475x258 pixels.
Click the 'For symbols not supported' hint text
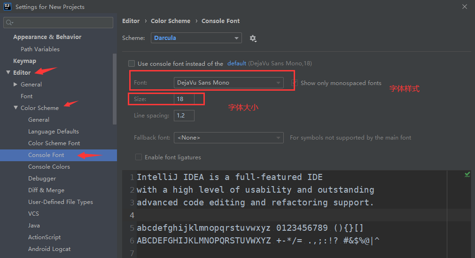click(350, 138)
